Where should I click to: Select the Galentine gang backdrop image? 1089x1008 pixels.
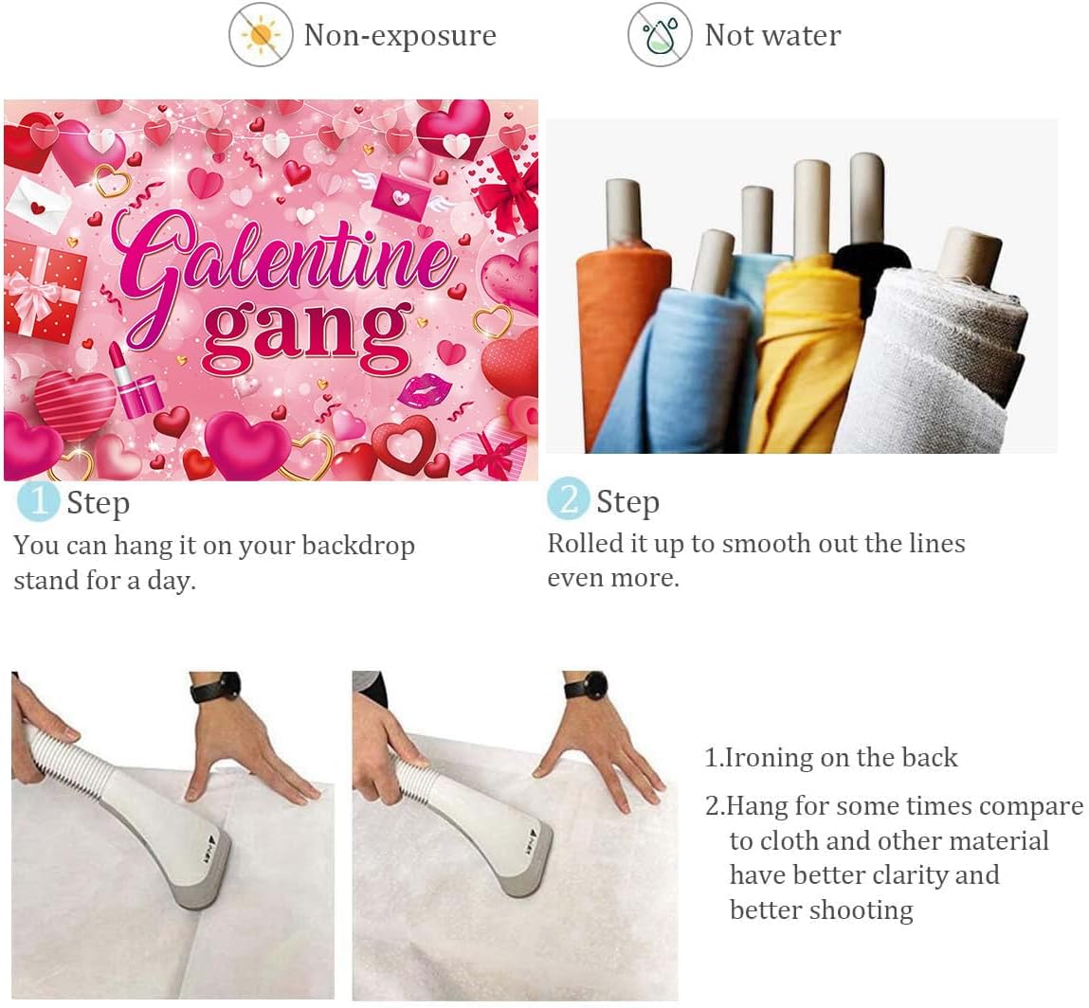coord(271,290)
